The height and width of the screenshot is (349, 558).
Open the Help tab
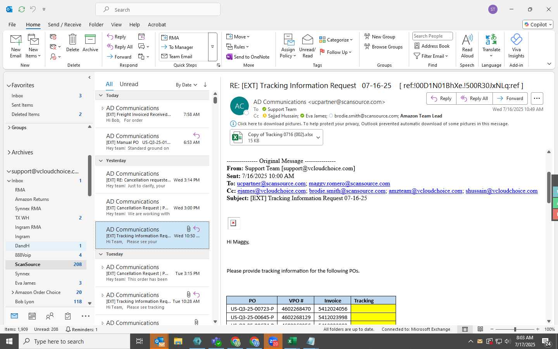click(134, 24)
